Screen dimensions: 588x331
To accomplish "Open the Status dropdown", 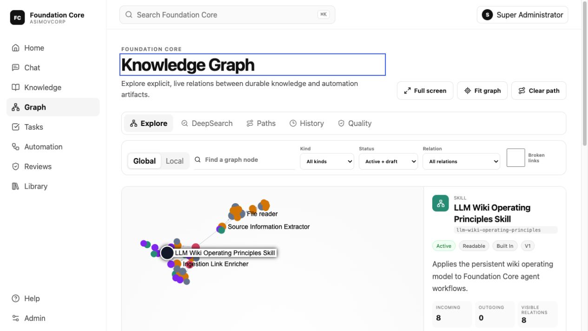I will [x=388, y=161].
